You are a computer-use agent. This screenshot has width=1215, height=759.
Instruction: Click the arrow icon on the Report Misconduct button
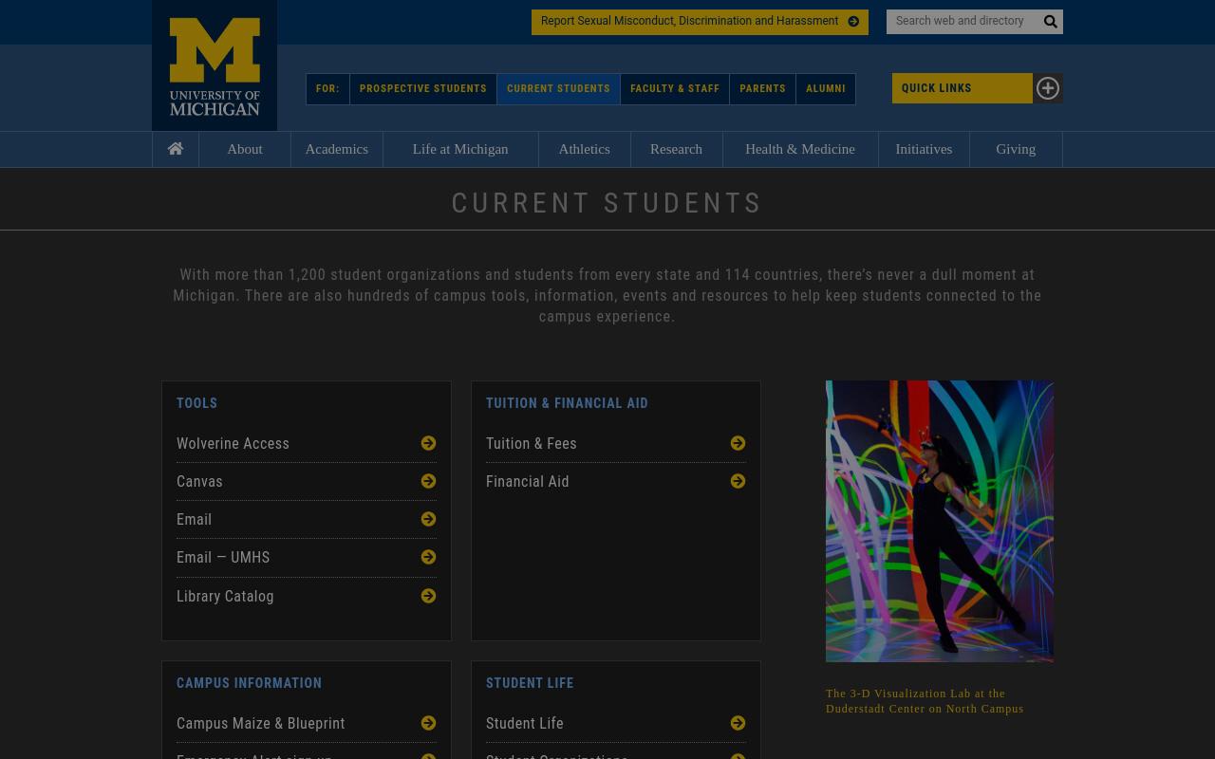853,21
